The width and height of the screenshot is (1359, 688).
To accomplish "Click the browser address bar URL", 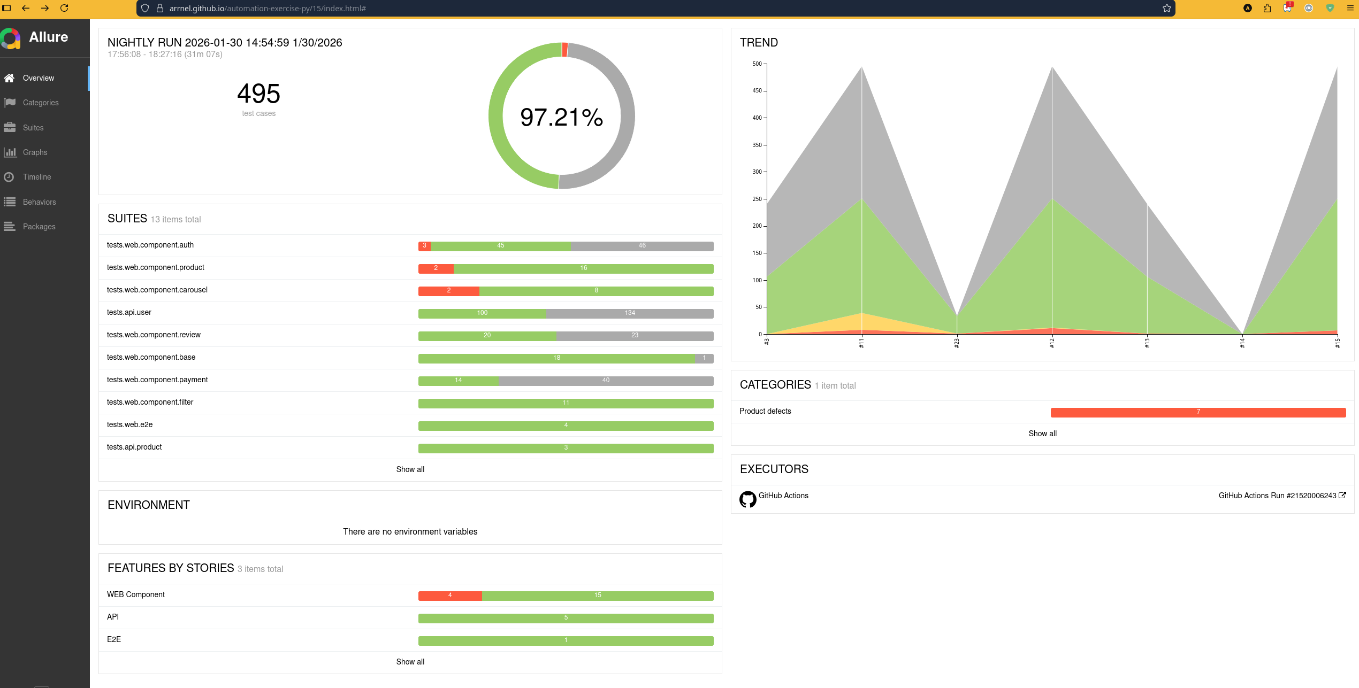I will tap(268, 9).
